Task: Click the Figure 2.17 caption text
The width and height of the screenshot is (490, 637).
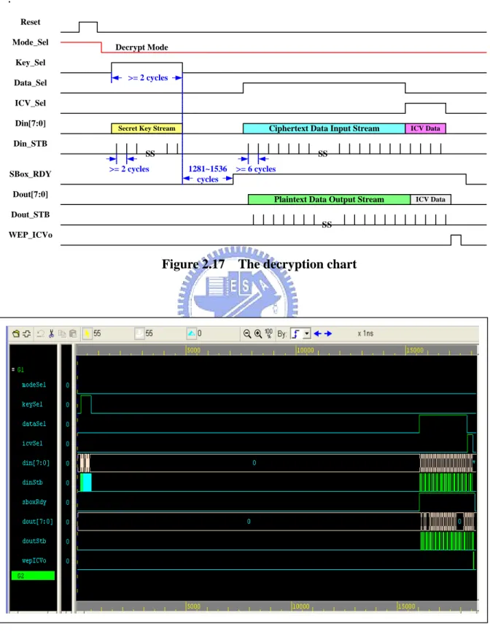Action: (x=259, y=264)
